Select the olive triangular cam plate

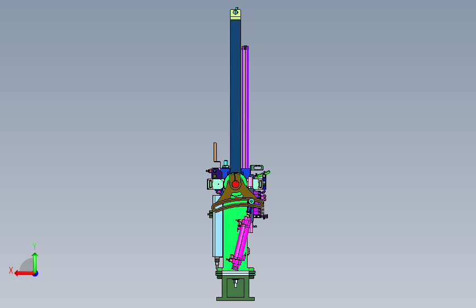(x=237, y=193)
